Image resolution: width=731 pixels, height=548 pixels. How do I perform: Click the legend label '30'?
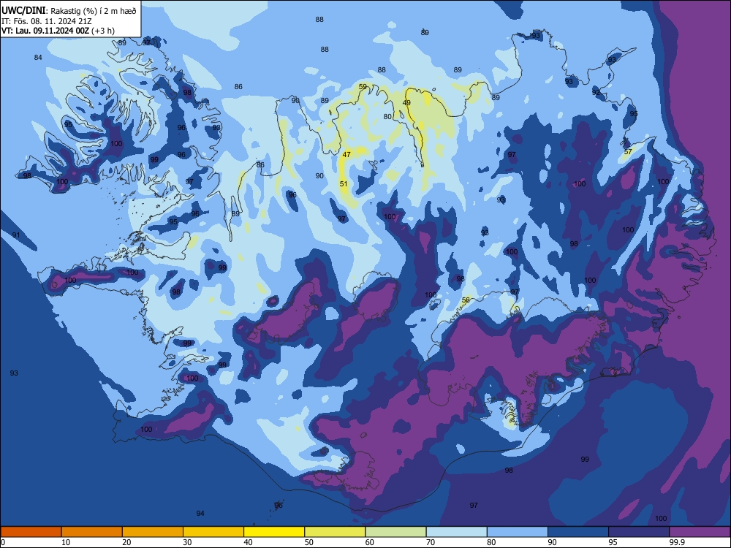pyautogui.click(x=187, y=542)
